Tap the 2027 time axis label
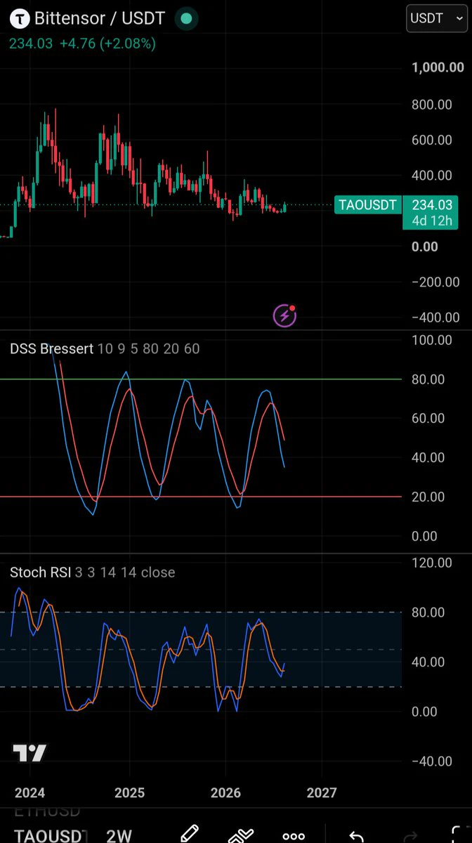The image size is (472, 843). pyautogui.click(x=322, y=793)
